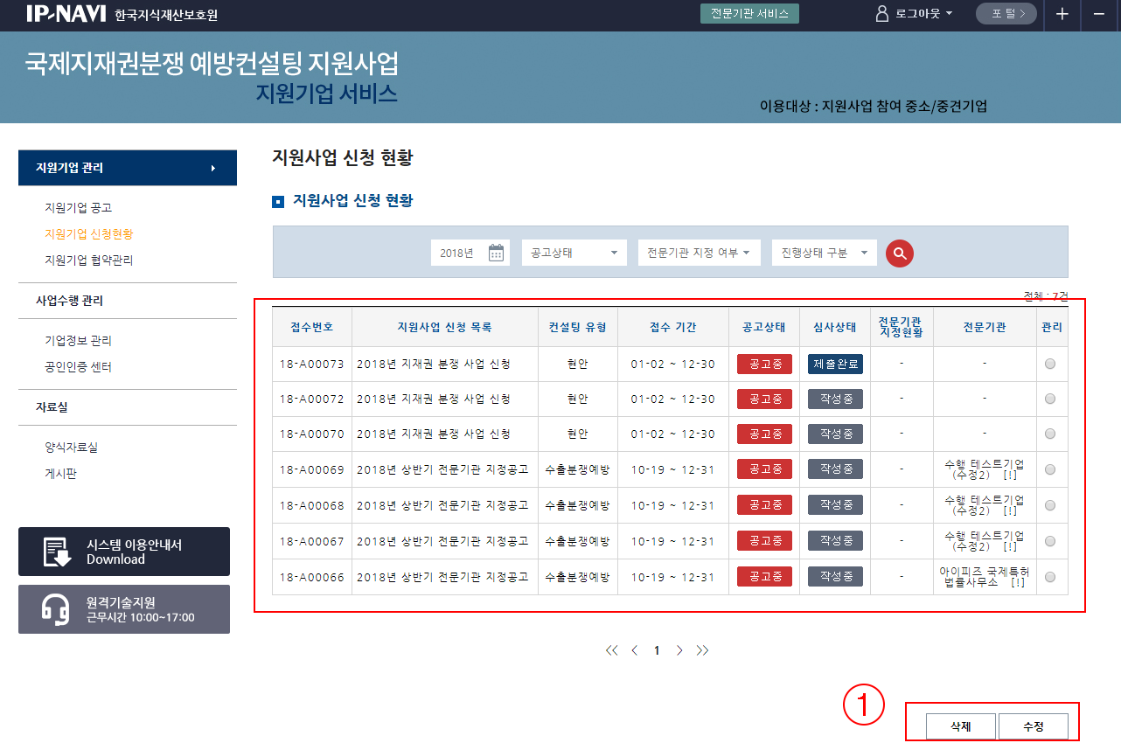Open the calendar date picker icon
This screenshot has height=743, width=1121.
(x=496, y=253)
